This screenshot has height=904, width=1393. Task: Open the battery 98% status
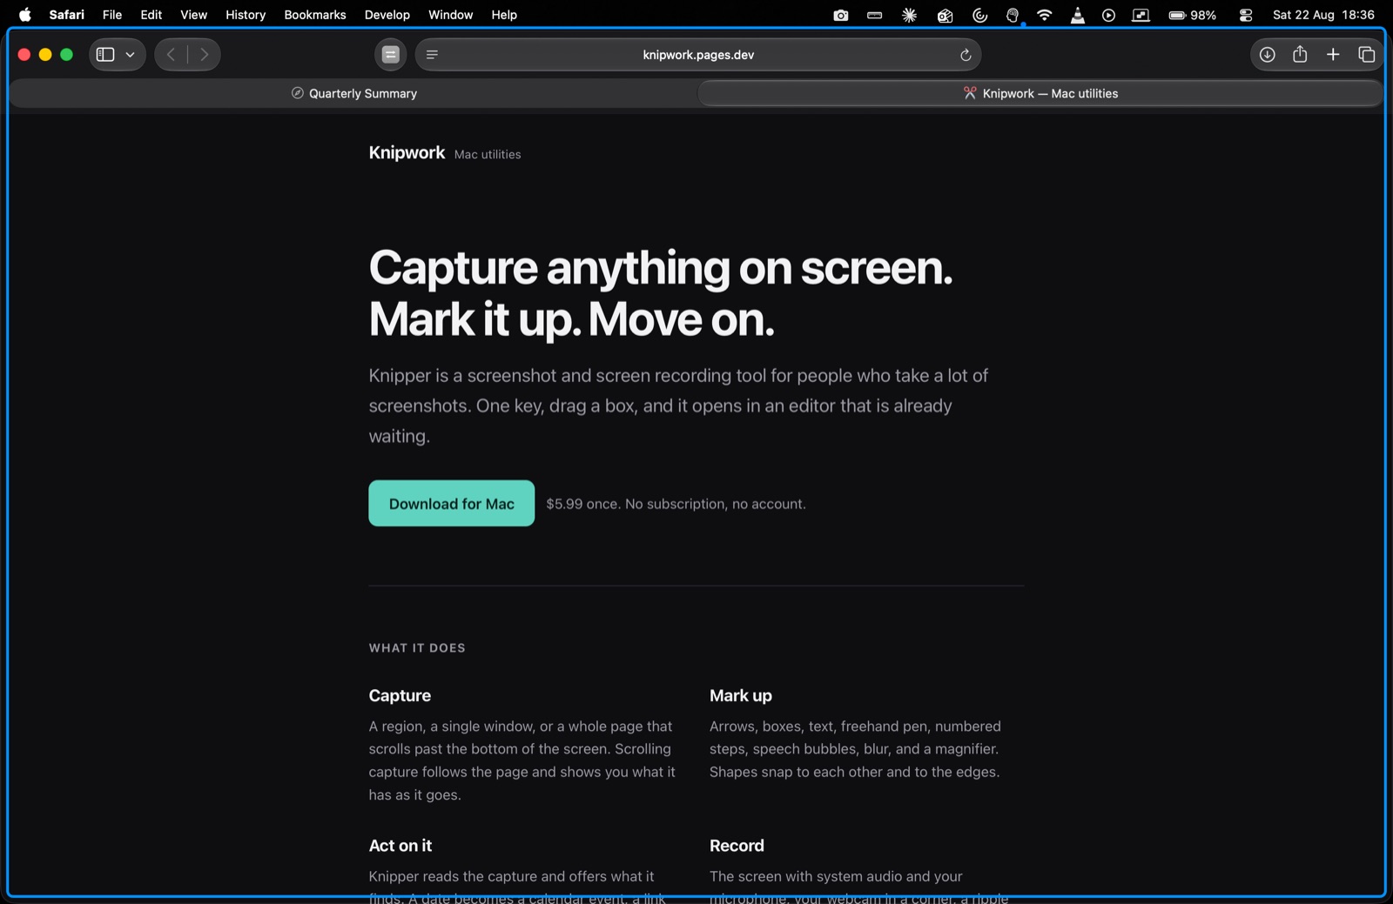[x=1192, y=15]
